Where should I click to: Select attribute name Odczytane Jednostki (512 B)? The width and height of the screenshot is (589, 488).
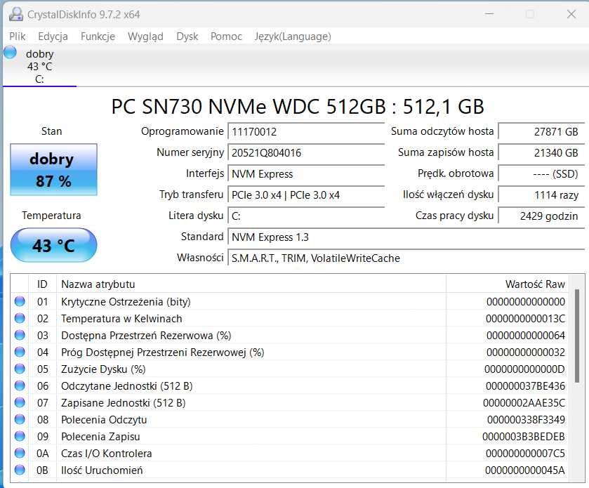coord(127,386)
